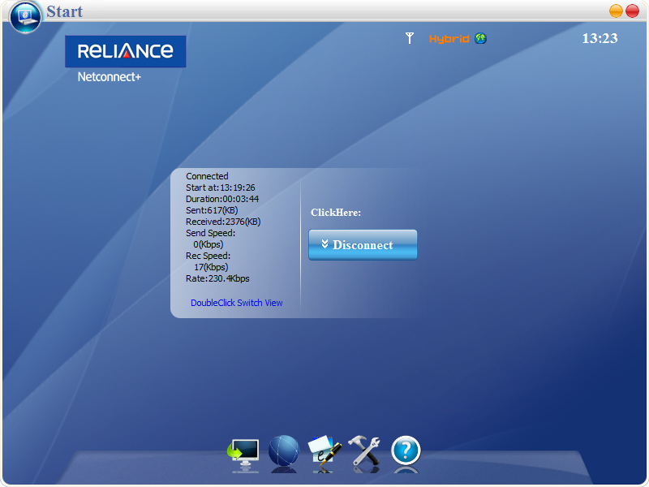Click the Connected status text
This screenshot has height=487, width=649.
(207, 176)
